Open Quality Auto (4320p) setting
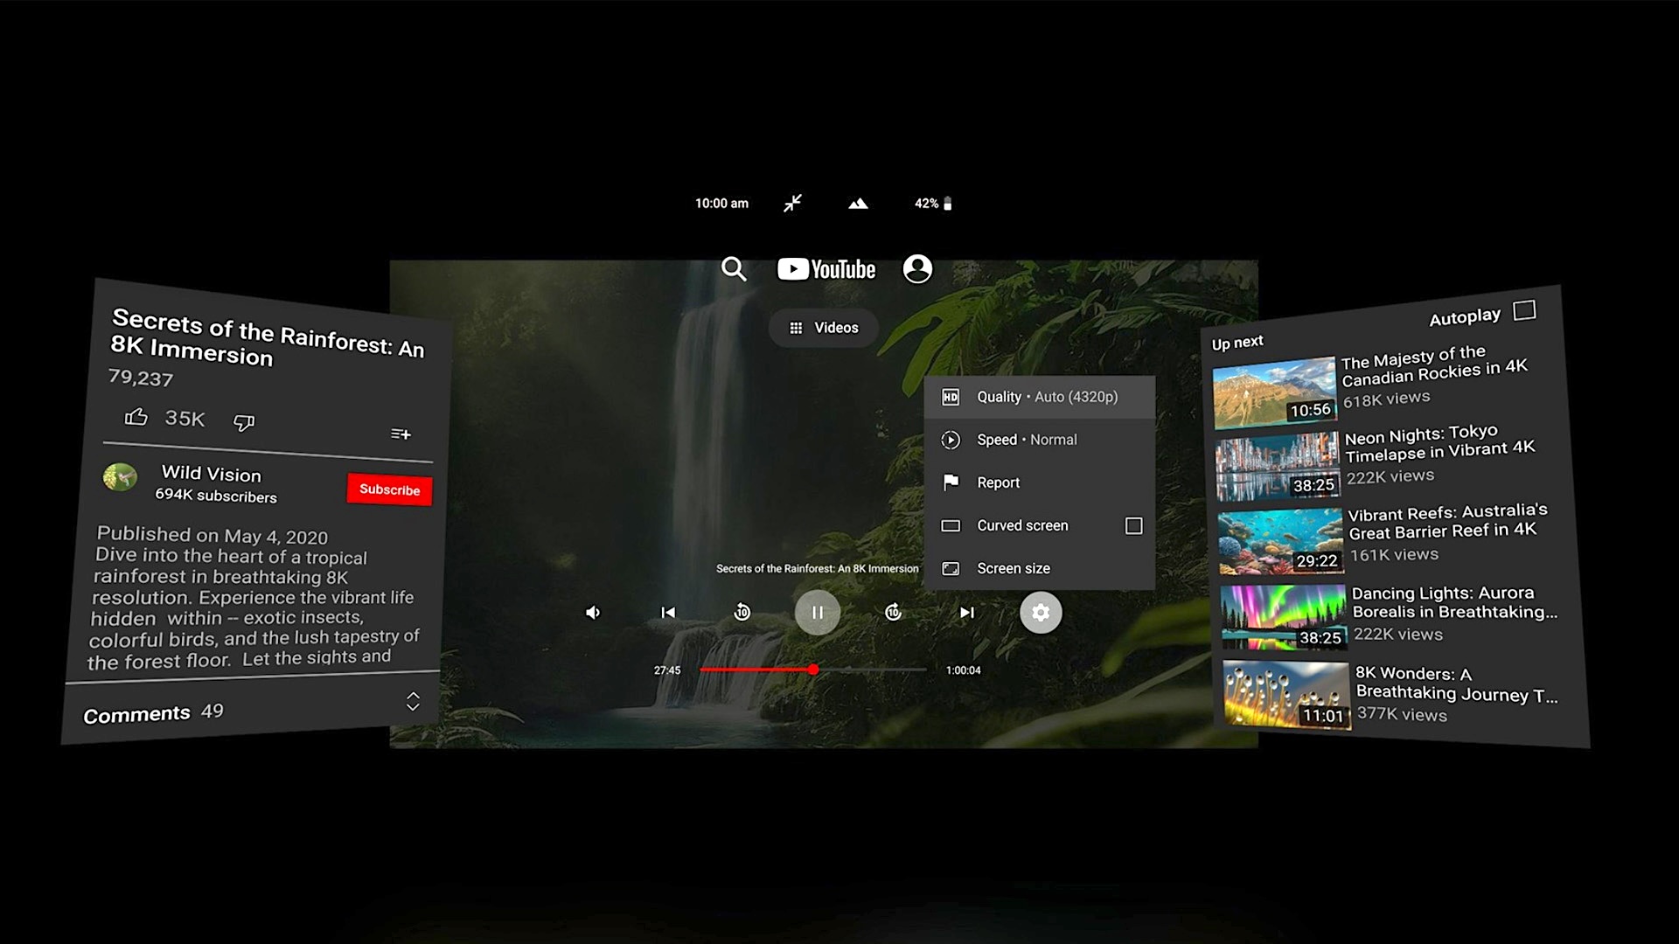The height and width of the screenshot is (944, 1679). click(x=1039, y=397)
